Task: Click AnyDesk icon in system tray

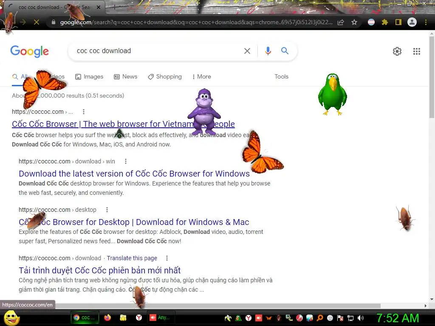Action: [258, 318]
